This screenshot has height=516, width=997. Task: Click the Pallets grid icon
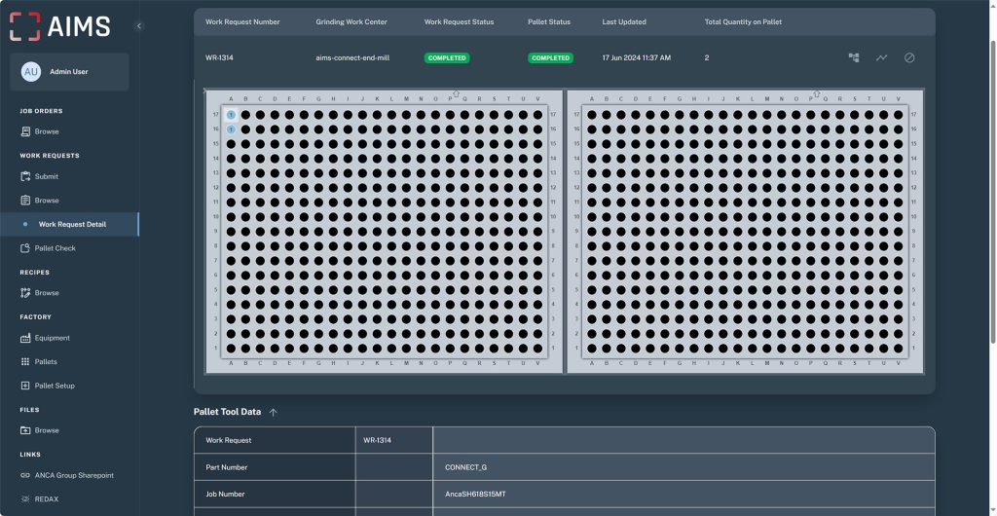point(26,361)
